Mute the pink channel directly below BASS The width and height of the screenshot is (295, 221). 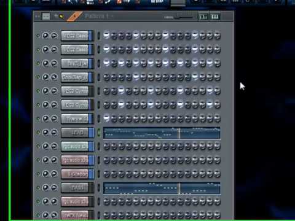click(38, 201)
